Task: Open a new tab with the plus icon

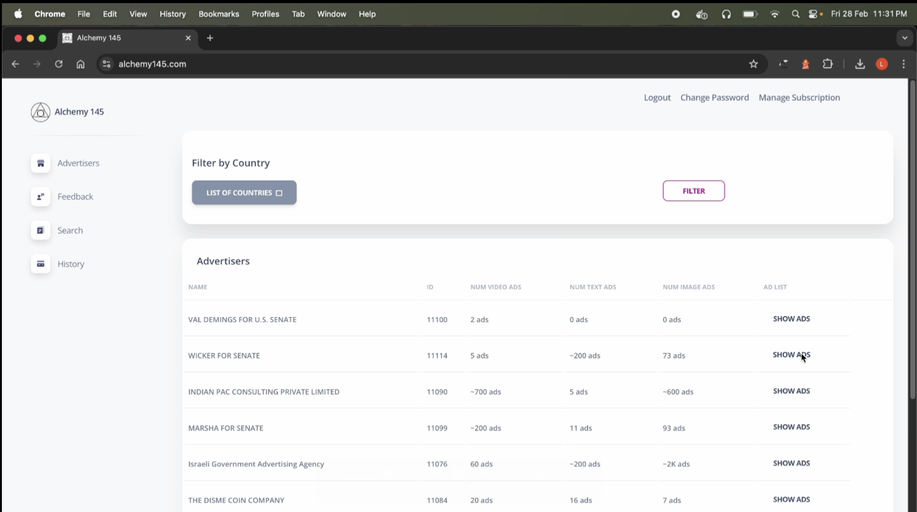Action: 210,38
